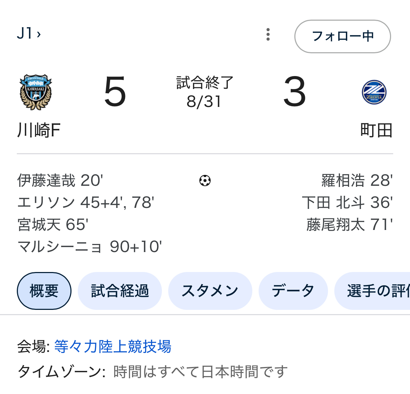The image size is (410, 394).
Task: Expand the J1 league link
Action: 29,34
